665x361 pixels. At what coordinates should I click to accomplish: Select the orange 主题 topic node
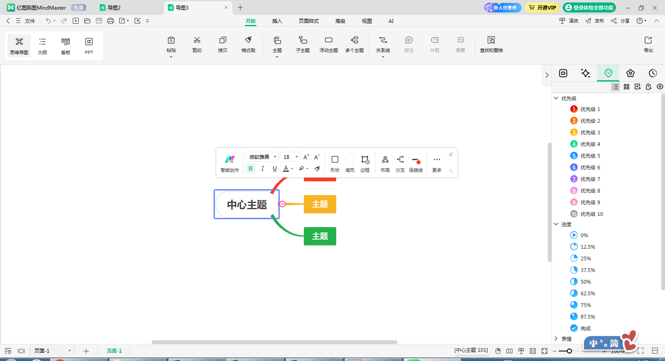[320, 204]
